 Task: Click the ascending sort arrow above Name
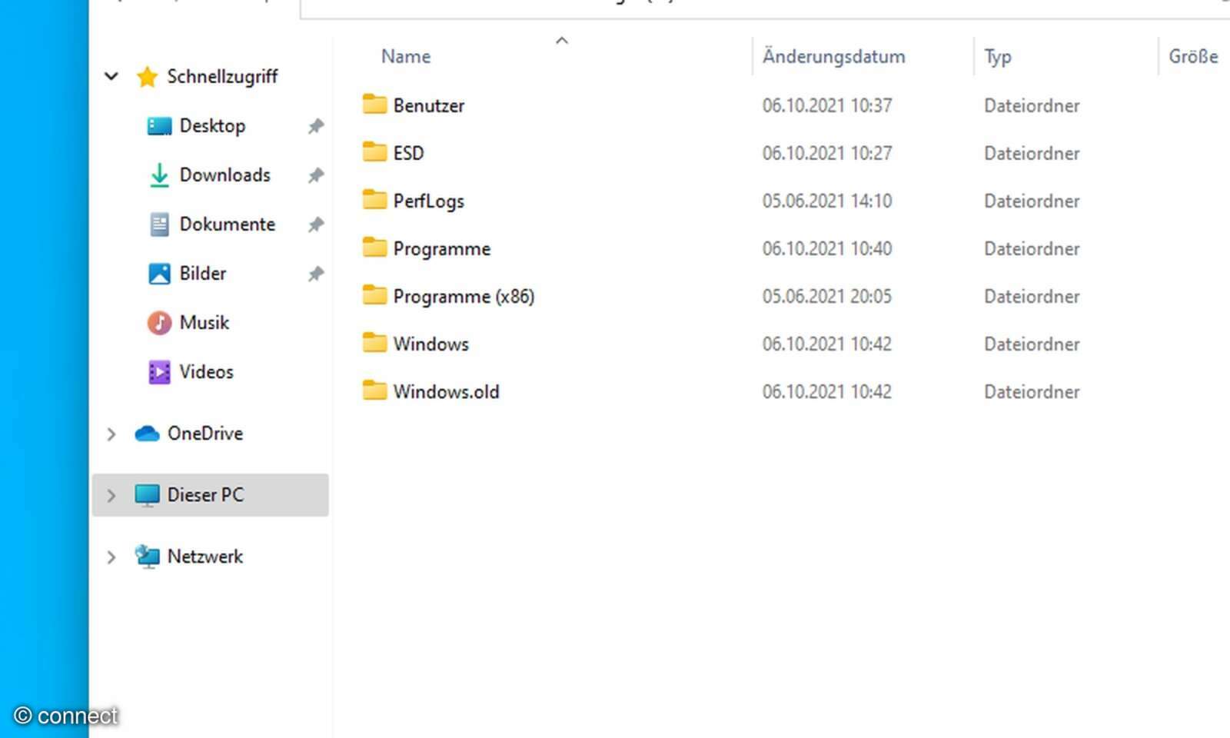[x=562, y=40]
